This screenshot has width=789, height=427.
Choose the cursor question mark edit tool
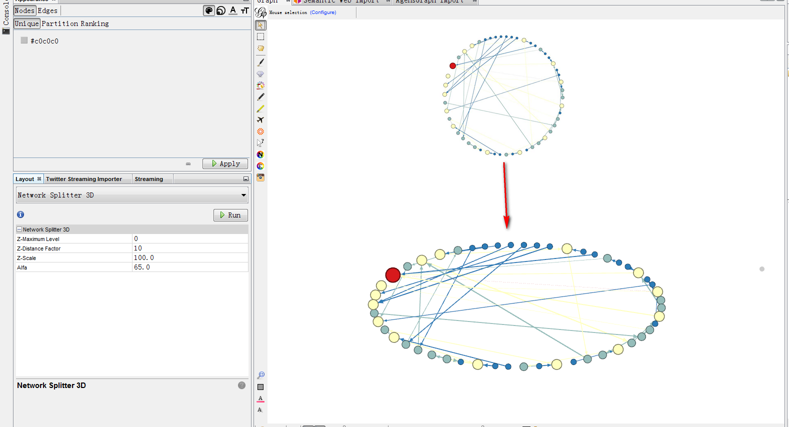click(x=260, y=143)
